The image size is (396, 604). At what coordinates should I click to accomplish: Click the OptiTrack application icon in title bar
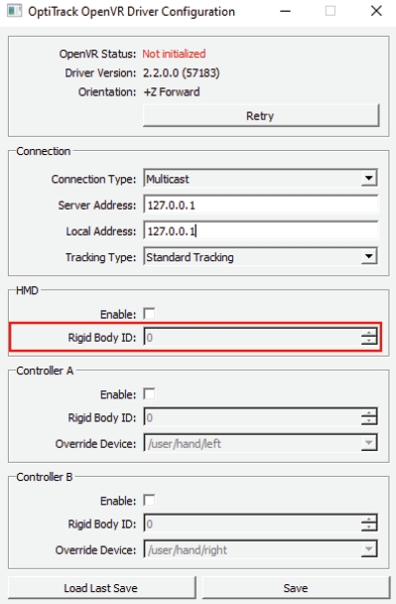coord(15,11)
